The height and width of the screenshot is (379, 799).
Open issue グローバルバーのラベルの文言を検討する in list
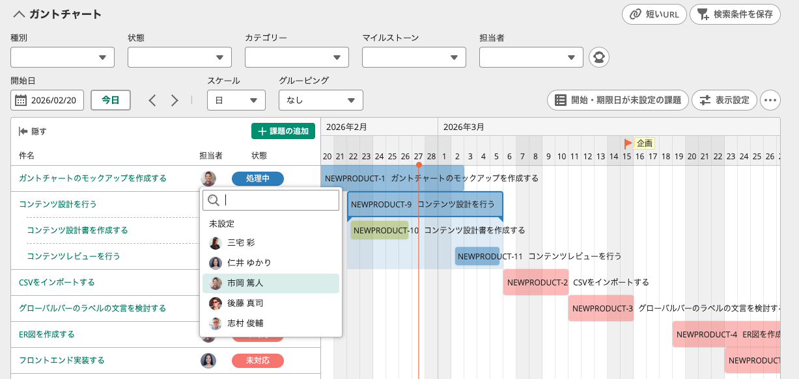[x=92, y=308]
